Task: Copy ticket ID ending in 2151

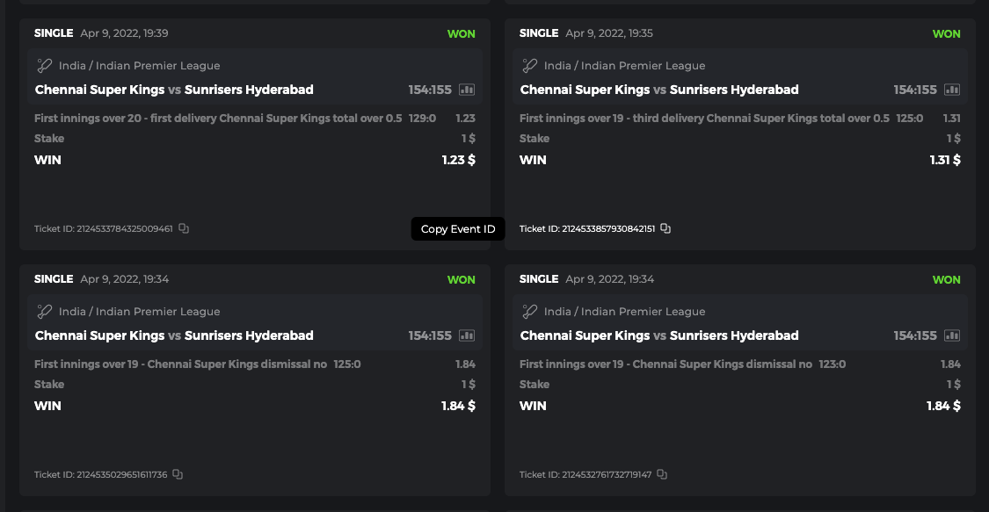Action: (665, 228)
